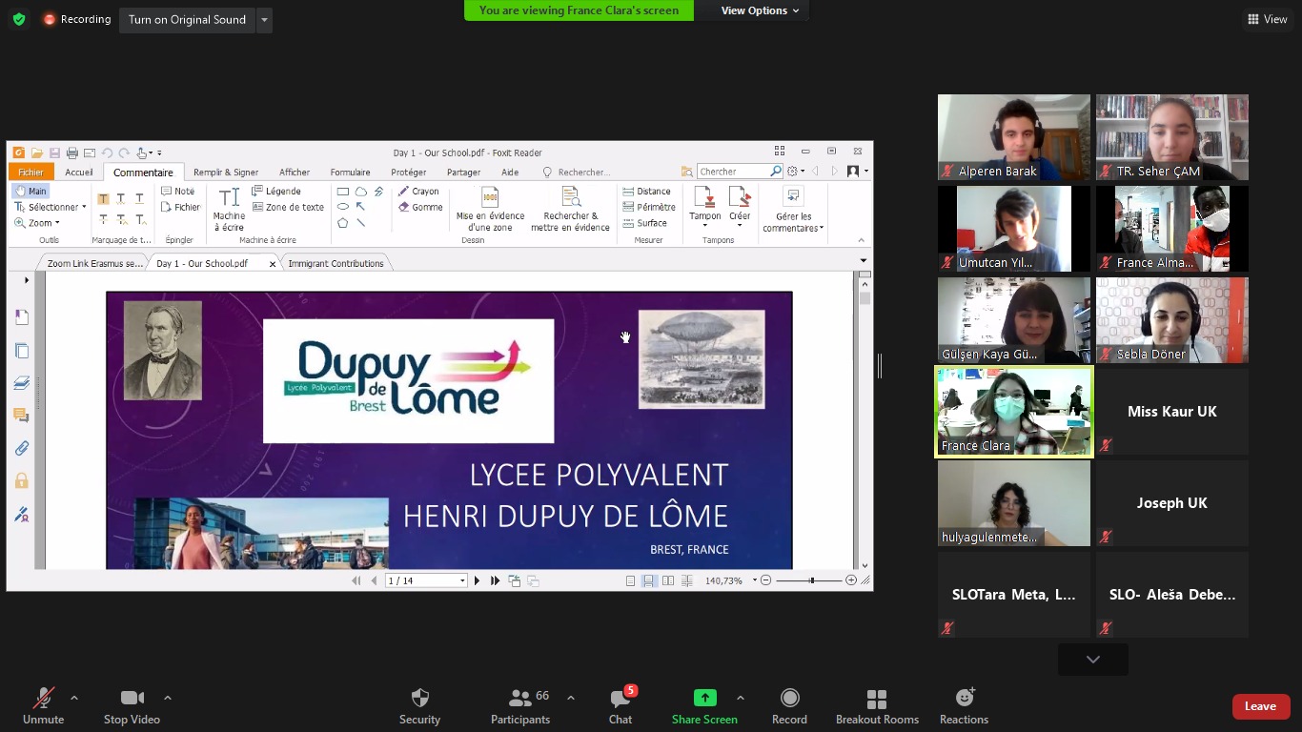The image size is (1302, 732).
Task: Show more participants with down chevron
Action: (x=1093, y=660)
